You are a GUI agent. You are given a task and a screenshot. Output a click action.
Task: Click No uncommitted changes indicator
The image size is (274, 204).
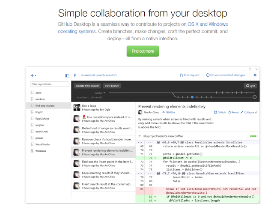click(x=226, y=75)
